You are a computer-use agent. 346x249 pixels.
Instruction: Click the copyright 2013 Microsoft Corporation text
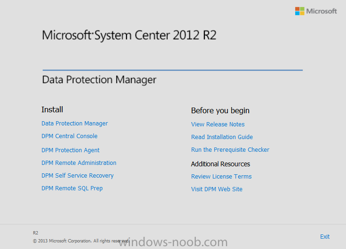point(81,241)
